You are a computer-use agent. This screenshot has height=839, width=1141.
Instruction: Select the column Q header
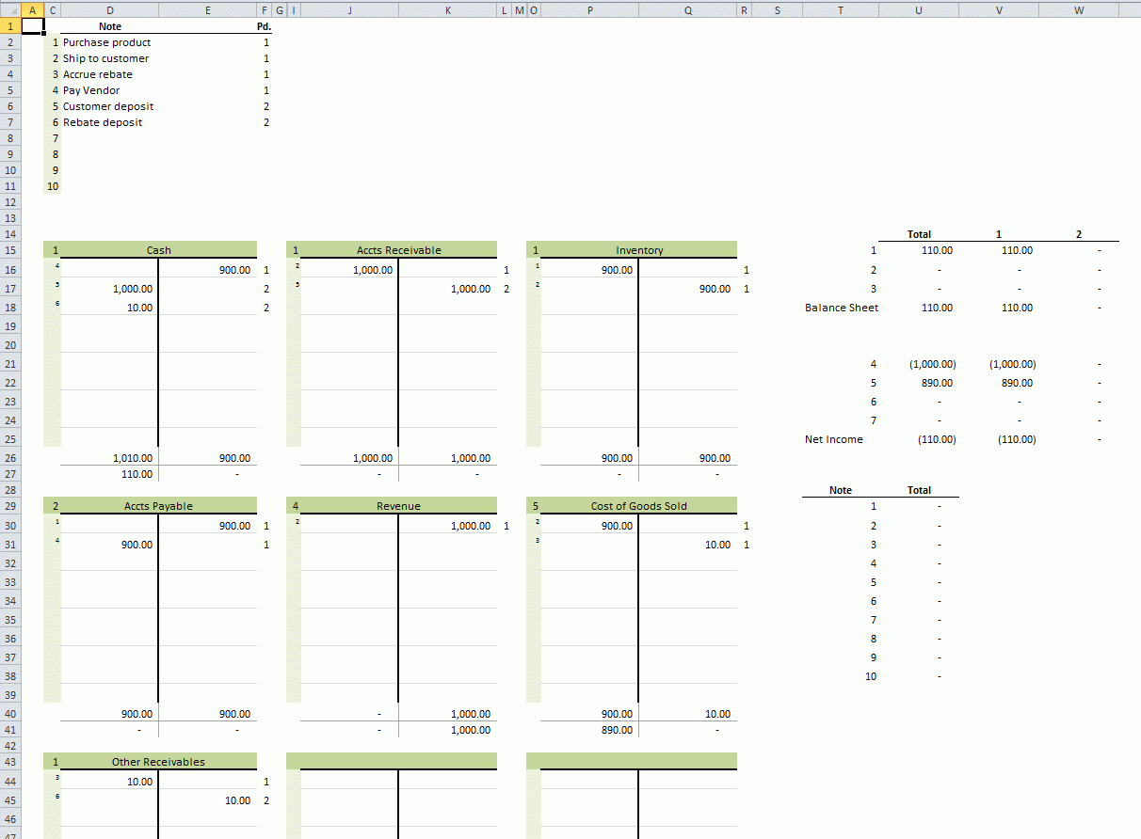687,9
